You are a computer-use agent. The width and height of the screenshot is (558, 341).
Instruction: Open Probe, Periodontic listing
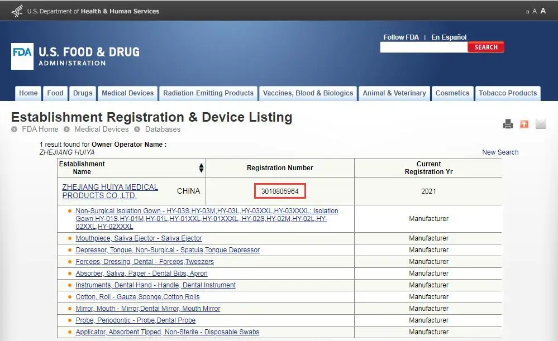136,320
